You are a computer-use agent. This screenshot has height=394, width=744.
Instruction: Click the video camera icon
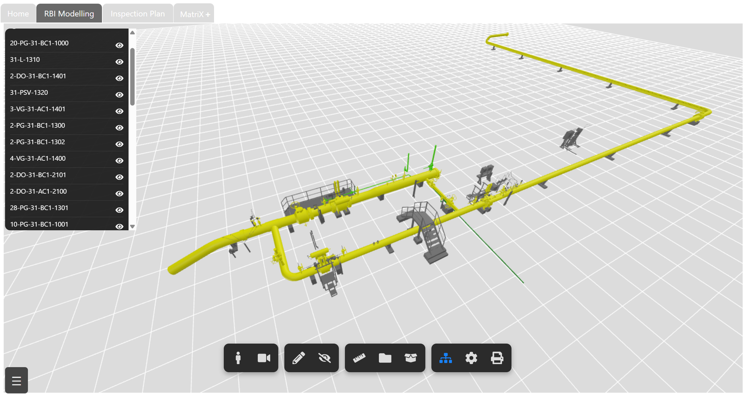[264, 358]
